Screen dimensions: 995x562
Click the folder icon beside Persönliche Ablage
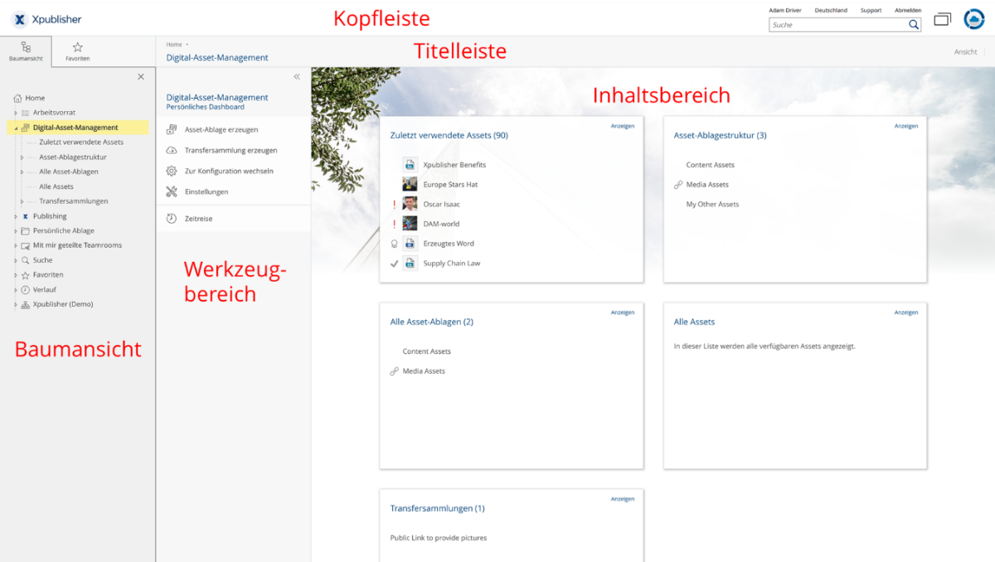coord(26,231)
